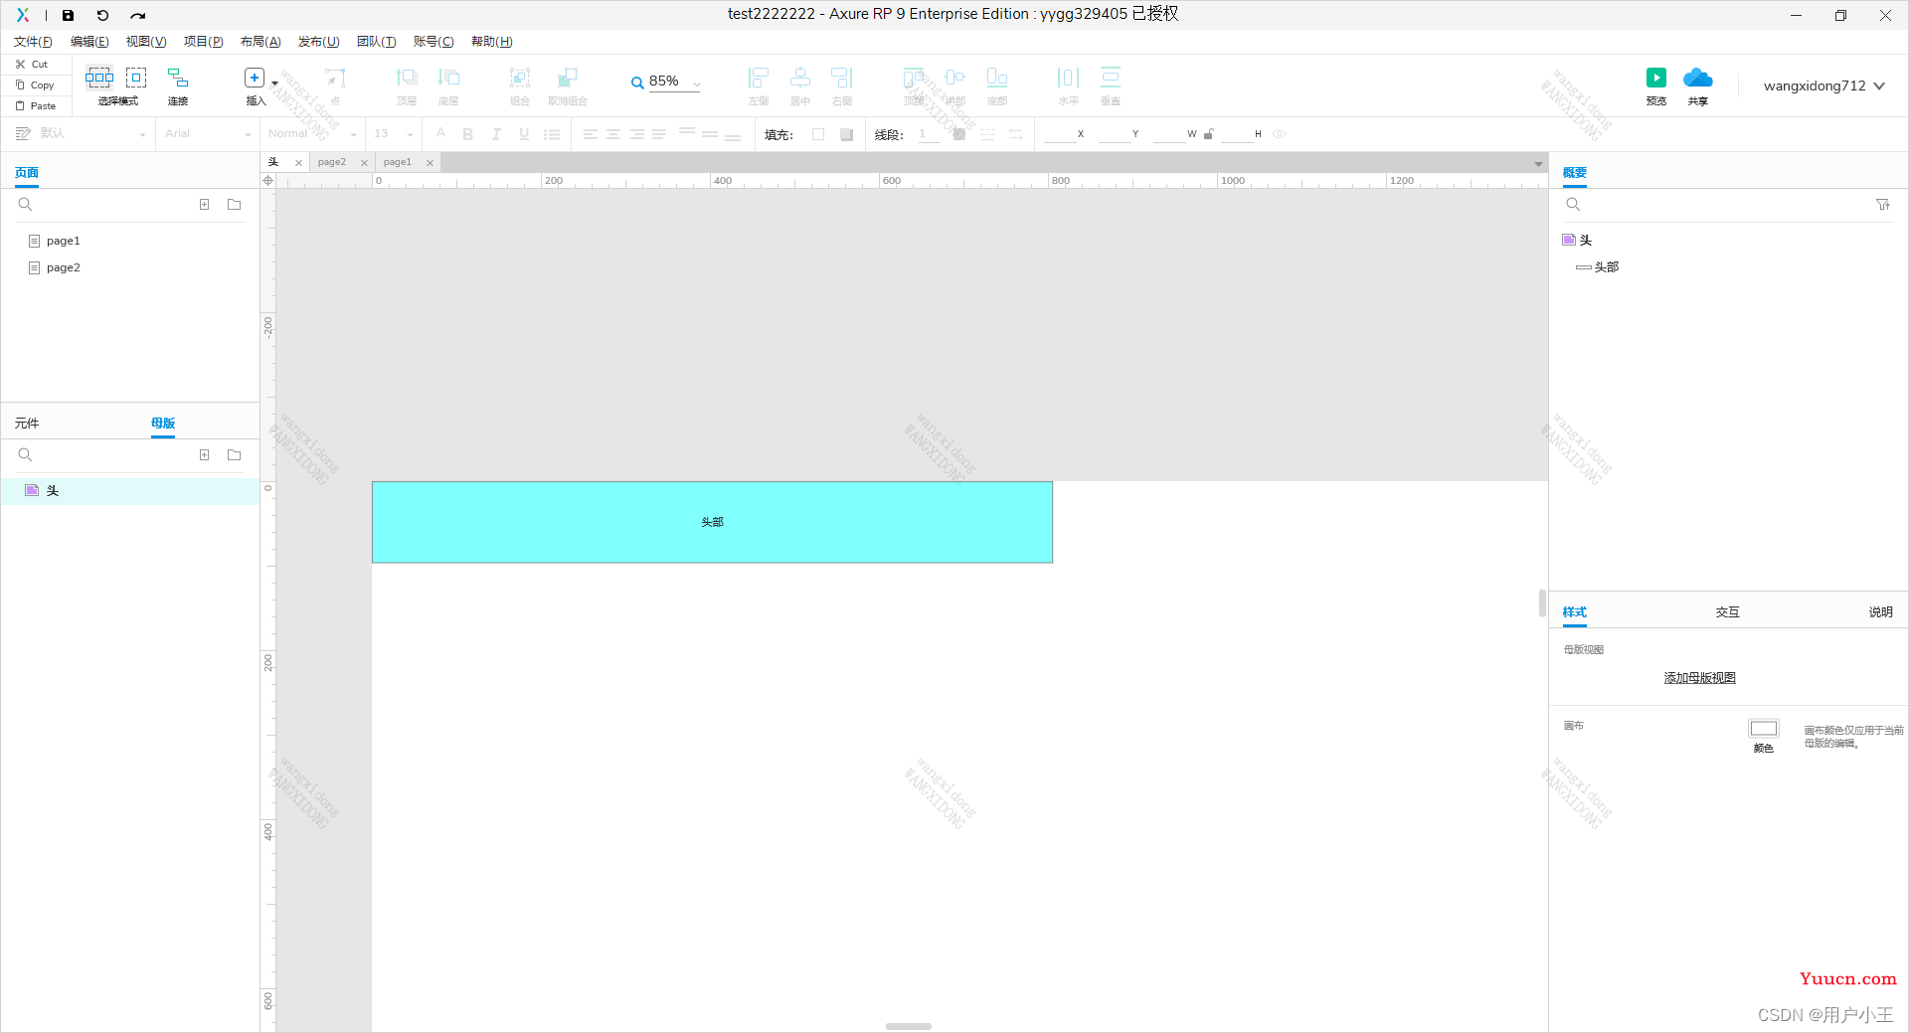The image size is (1909, 1033).
Task: Toggle the width-height aspect ratio lock
Action: coord(1208,134)
